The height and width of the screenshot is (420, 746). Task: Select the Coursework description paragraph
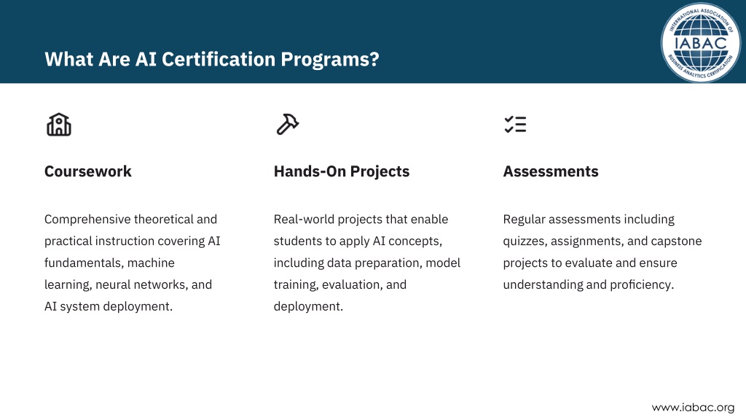[133, 262]
